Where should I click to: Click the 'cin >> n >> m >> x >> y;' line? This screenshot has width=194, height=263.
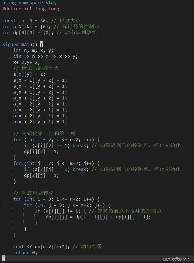(x=45, y=56)
